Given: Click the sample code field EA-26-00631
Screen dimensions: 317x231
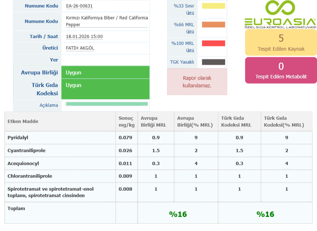Looking at the screenshot, I should click(x=79, y=6).
